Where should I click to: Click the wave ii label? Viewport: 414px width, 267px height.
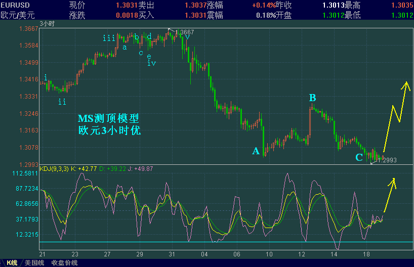pyautogui.click(x=62, y=102)
